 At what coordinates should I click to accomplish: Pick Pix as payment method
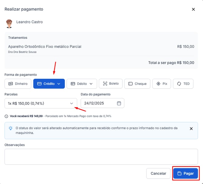[161, 84]
